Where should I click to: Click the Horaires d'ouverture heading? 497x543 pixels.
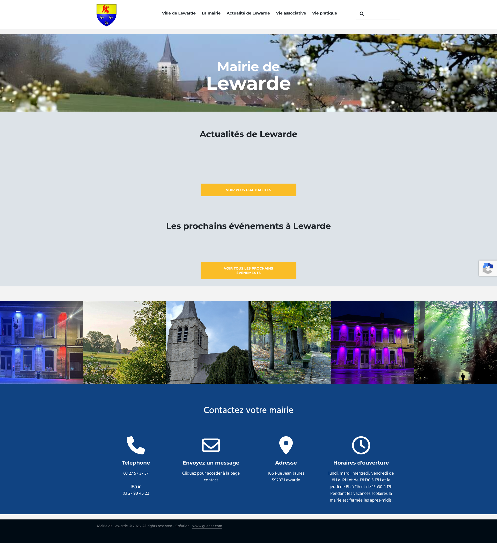tap(361, 462)
